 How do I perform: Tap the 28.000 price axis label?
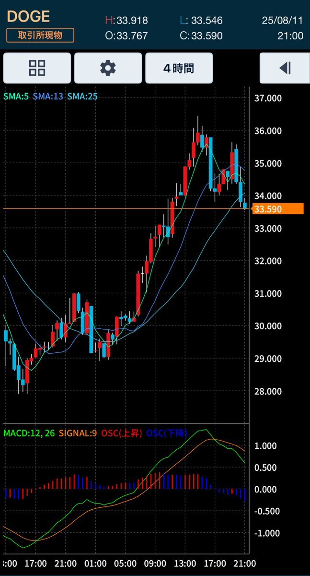click(268, 391)
